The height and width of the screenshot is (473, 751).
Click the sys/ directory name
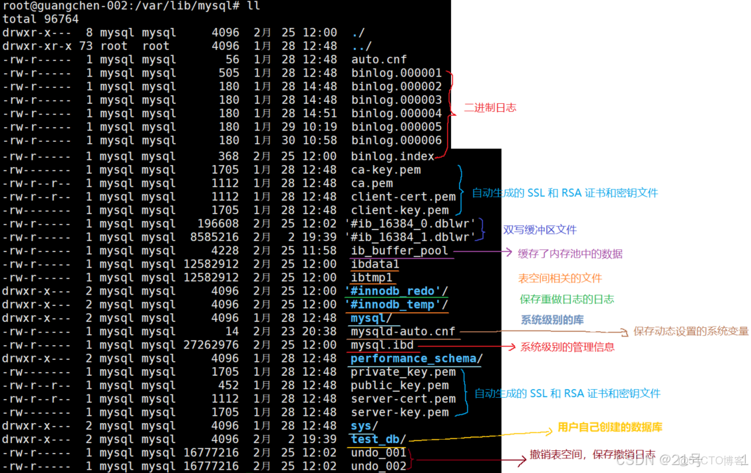(364, 425)
